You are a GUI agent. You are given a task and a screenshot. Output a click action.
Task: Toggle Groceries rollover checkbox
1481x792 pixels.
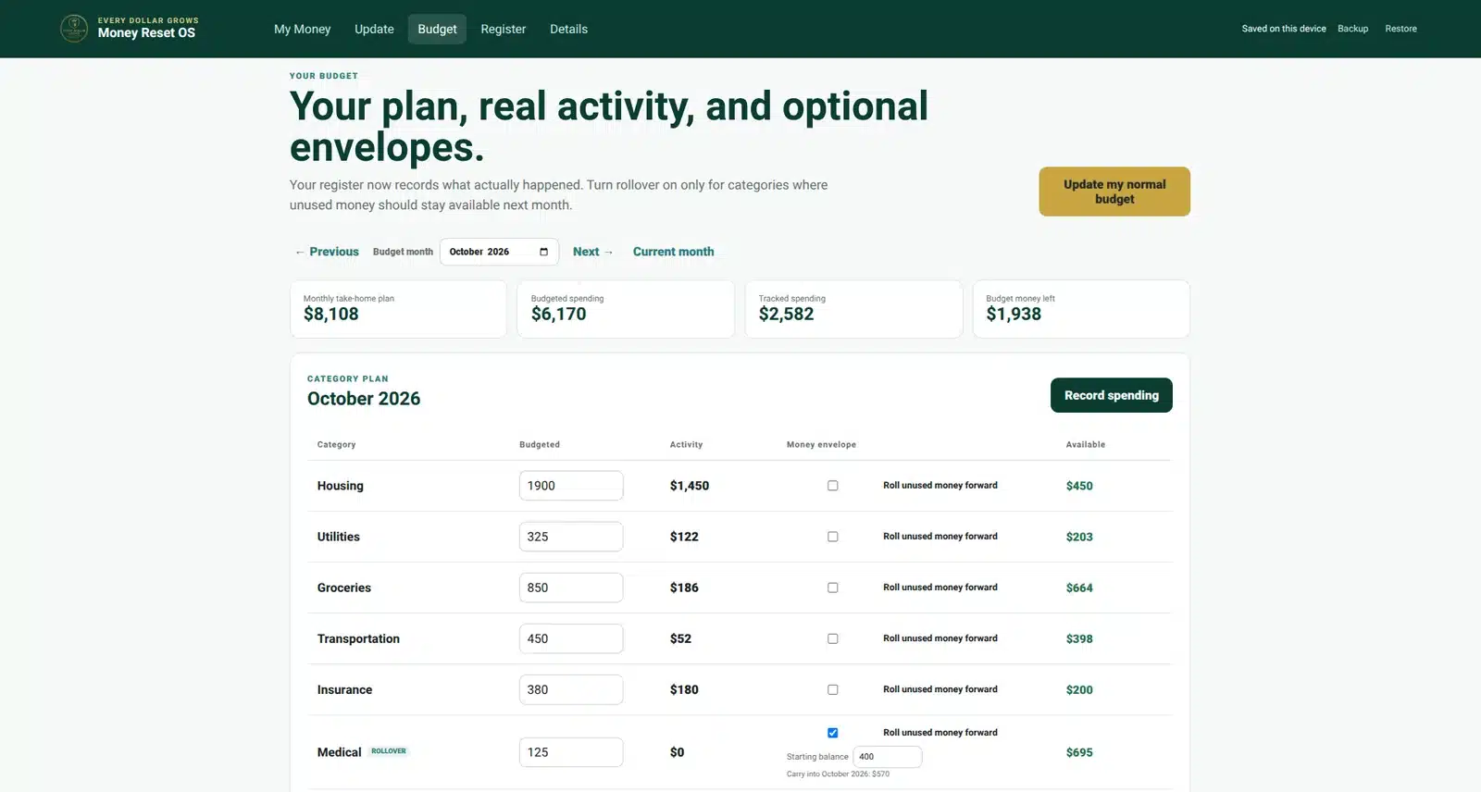[x=833, y=588]
